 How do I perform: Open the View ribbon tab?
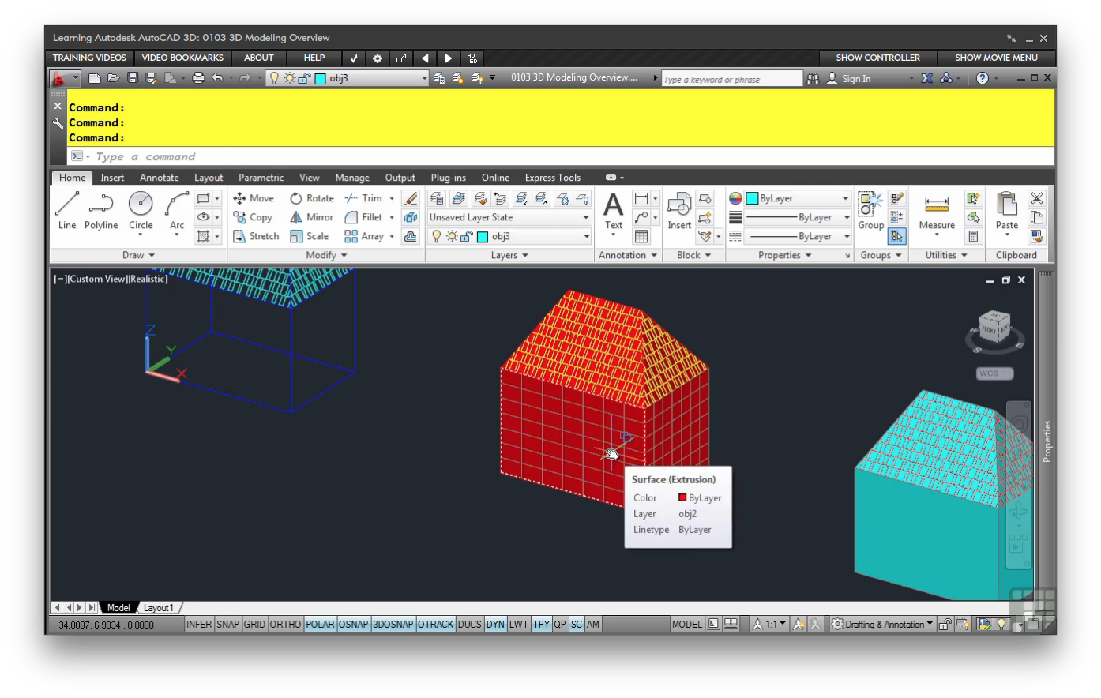(310, 178)
